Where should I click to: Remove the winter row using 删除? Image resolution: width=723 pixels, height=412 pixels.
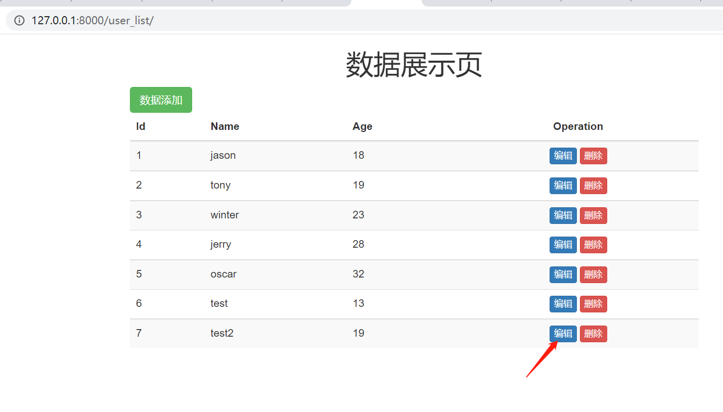click(x=593, y=215)
